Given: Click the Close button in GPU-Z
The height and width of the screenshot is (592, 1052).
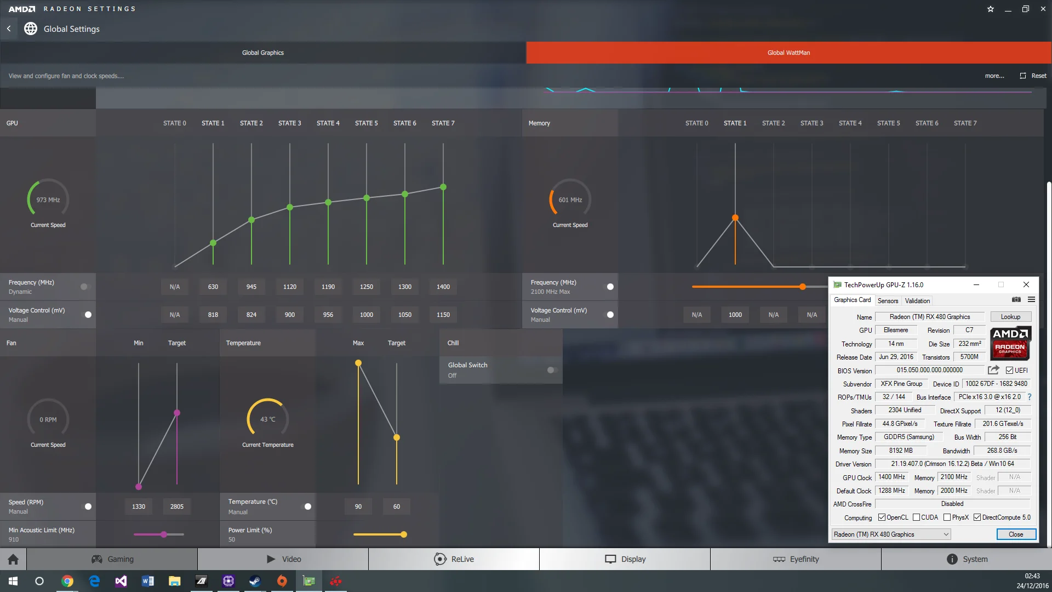Looking at the screenshot, I should click(1016, 534).
